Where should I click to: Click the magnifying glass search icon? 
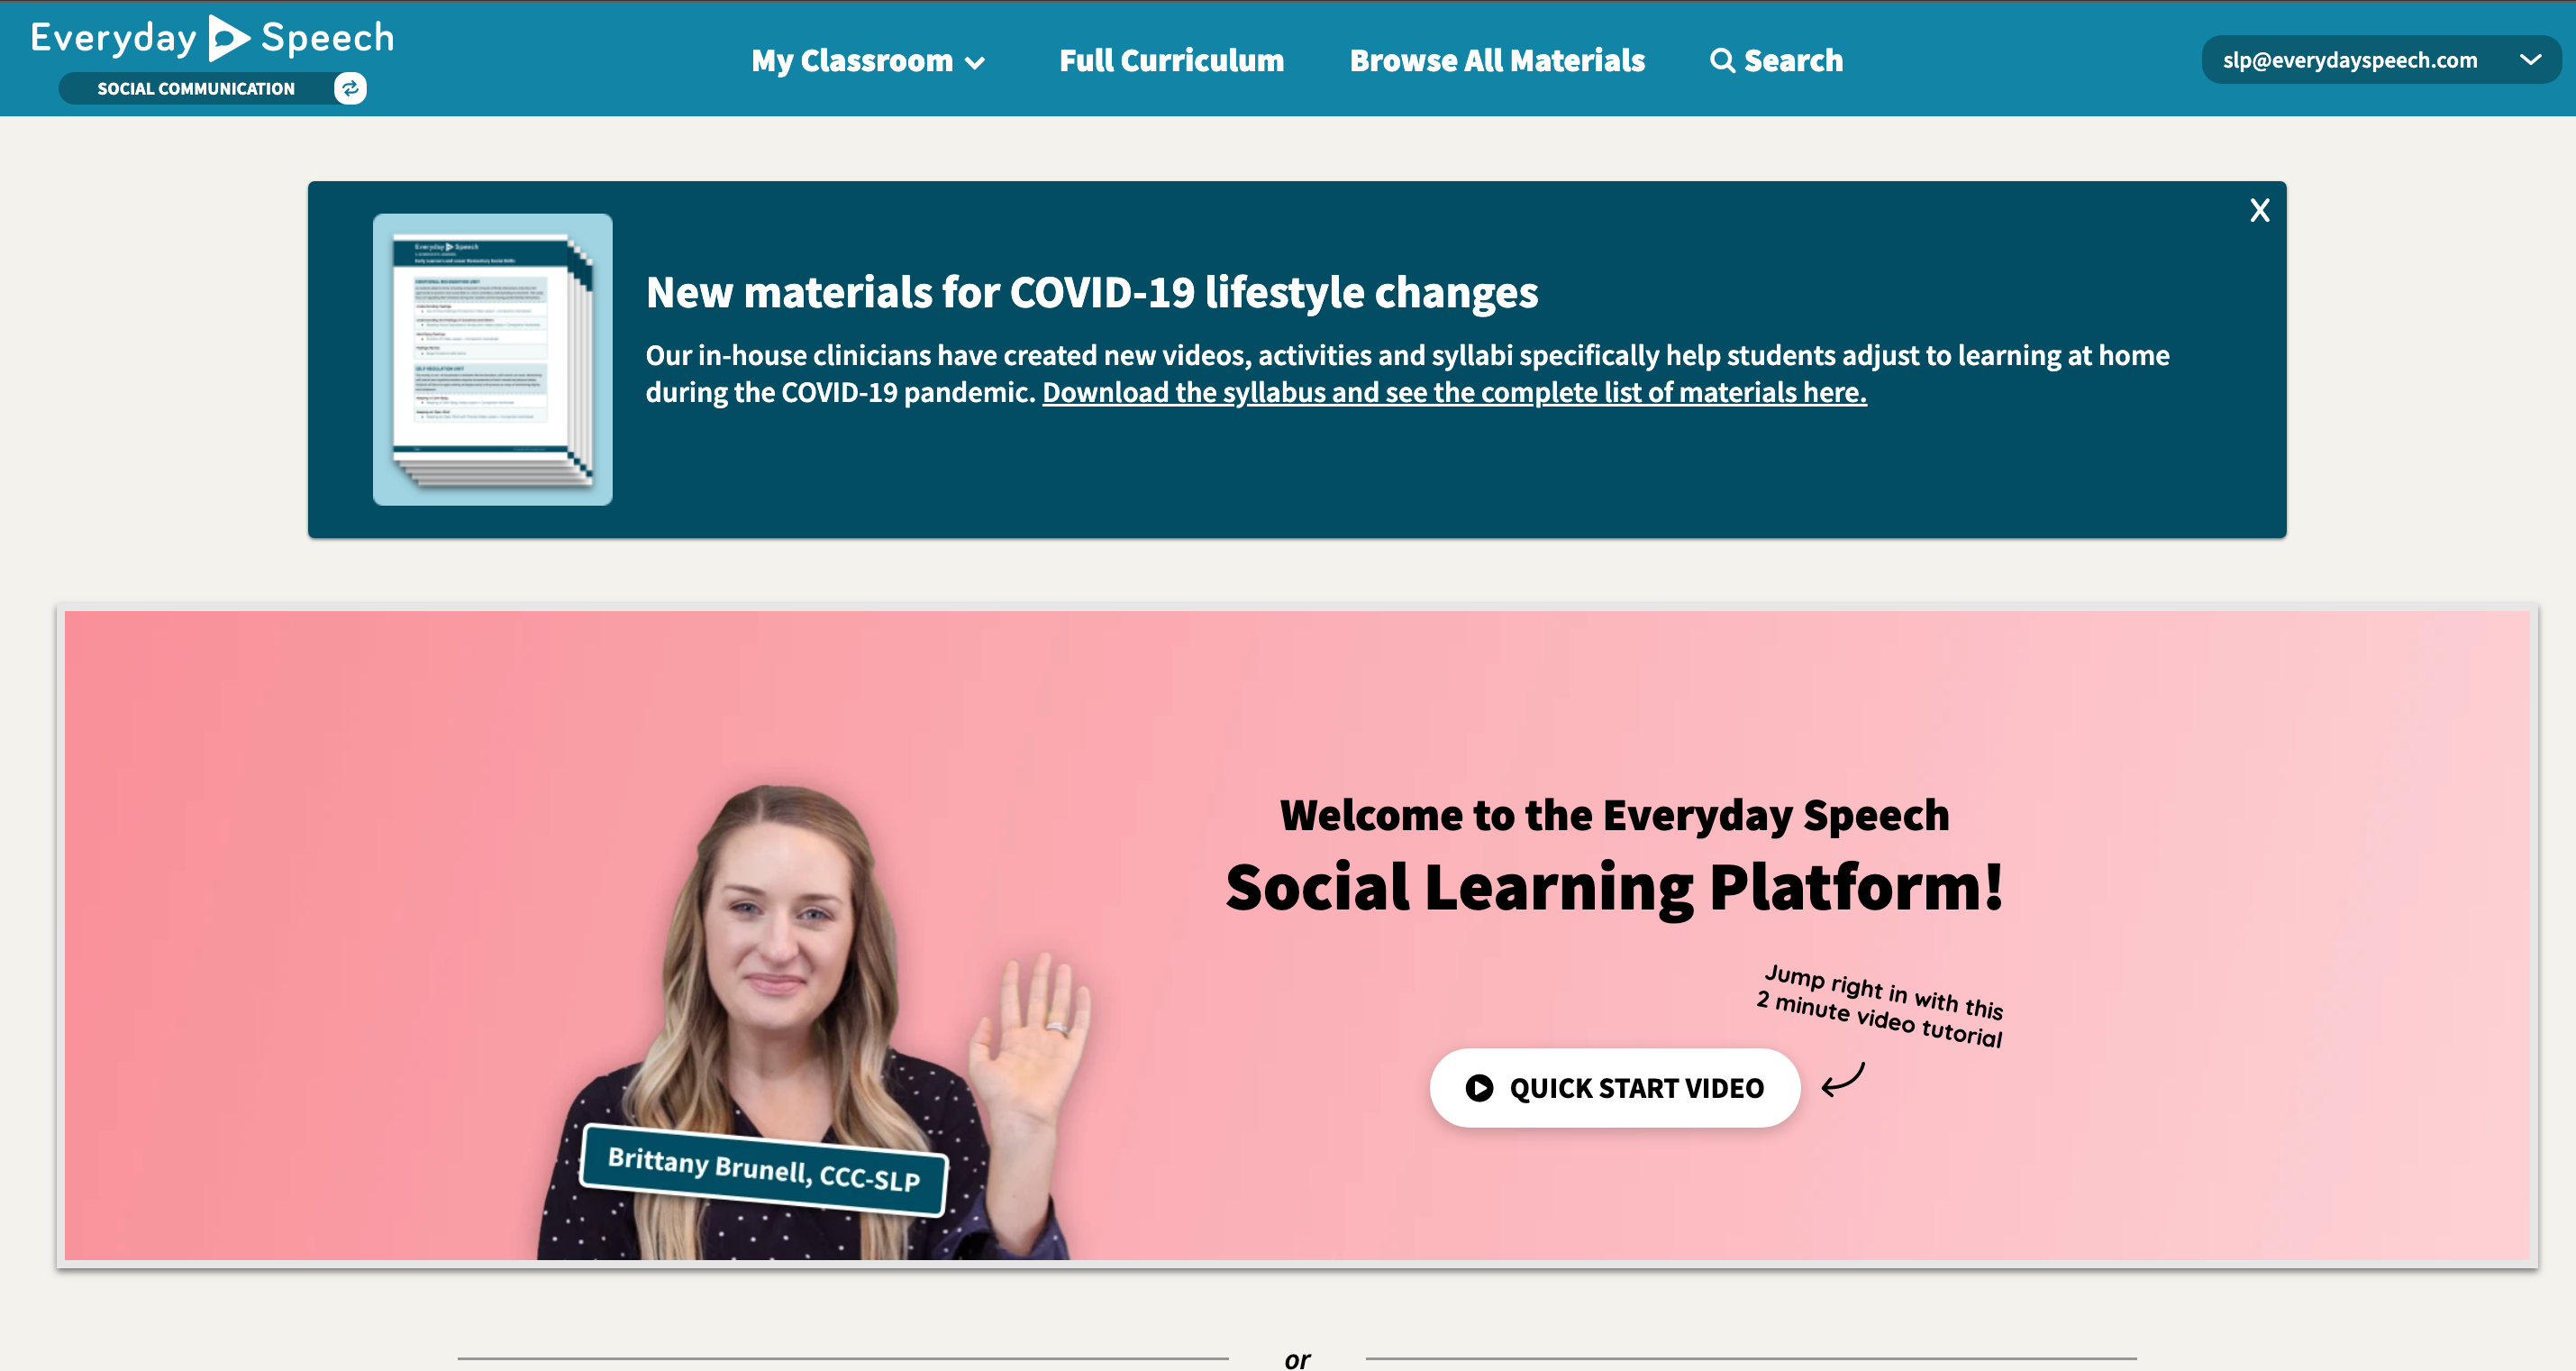(1722, 60)
